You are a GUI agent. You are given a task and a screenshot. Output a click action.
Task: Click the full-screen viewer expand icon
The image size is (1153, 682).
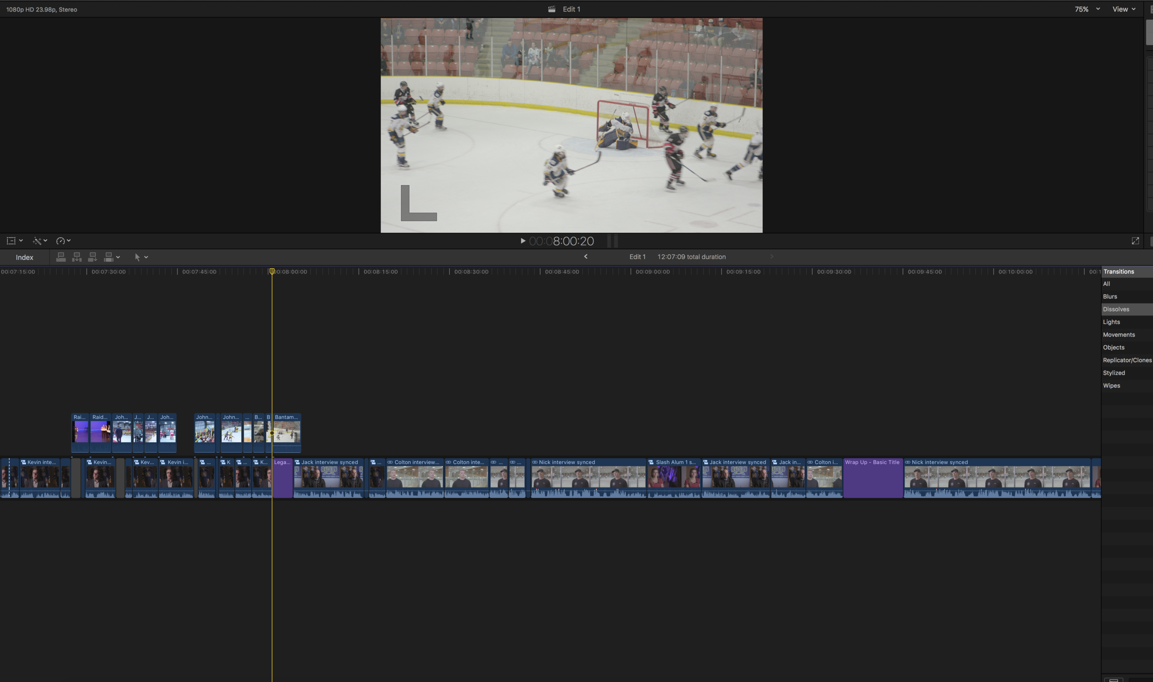coord(1135,241)
